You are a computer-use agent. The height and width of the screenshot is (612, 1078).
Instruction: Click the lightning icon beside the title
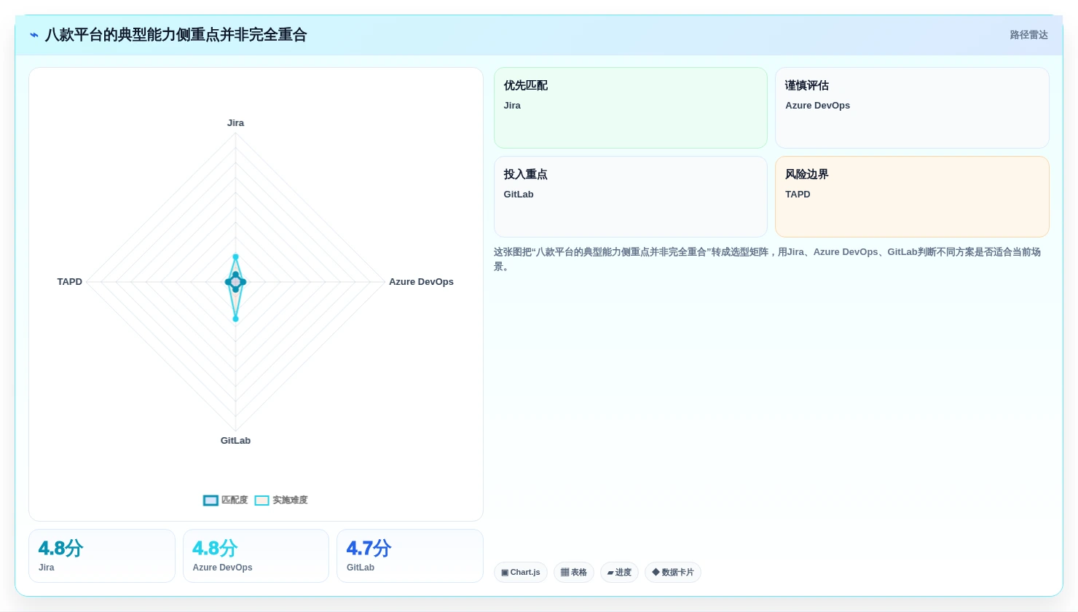(34, 35)
